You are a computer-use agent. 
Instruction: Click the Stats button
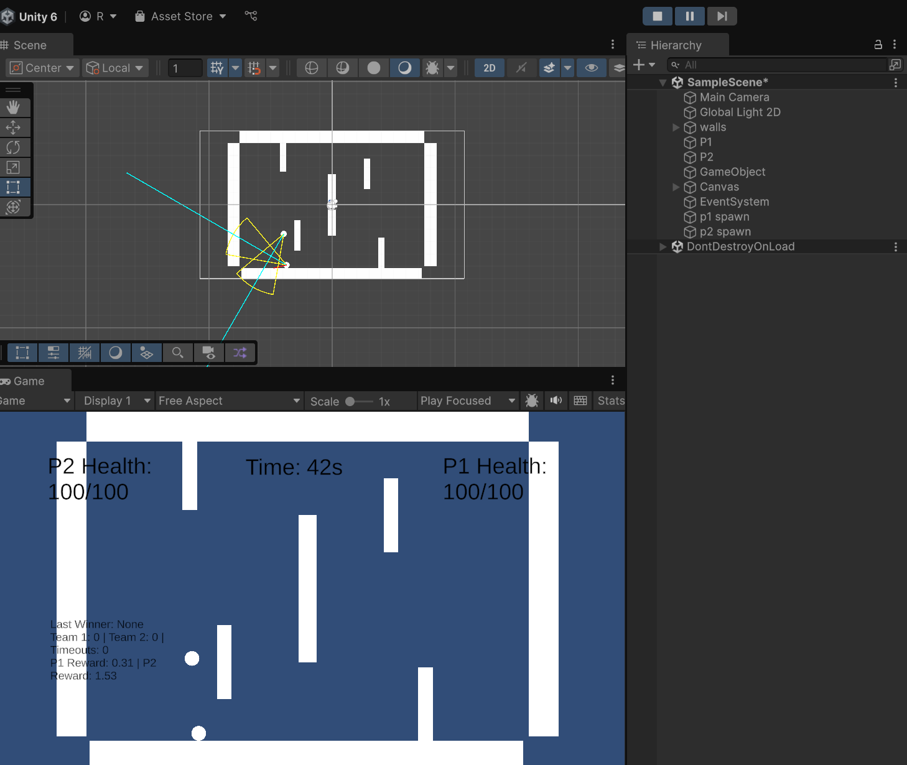point(610,401)
